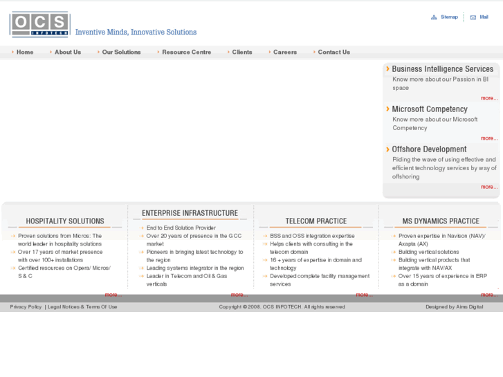Open Legal Notices & Terms Of Use

click(82, 307)
